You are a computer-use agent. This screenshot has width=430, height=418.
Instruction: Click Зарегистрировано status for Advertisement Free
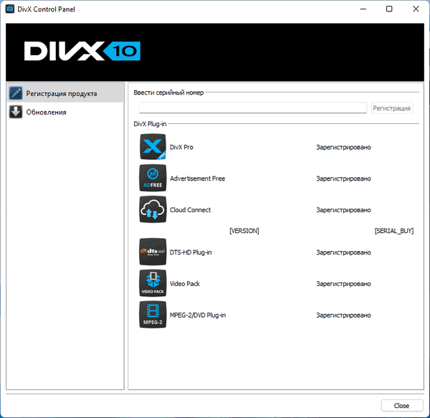pyautogui.click(x=343, y=179)
